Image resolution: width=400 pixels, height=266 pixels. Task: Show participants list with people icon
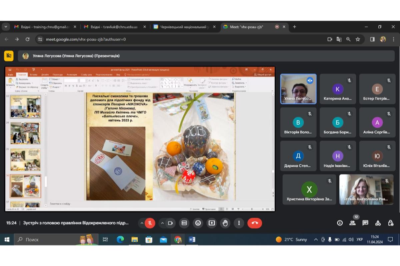pyautogui.click(x=353, y=223)
